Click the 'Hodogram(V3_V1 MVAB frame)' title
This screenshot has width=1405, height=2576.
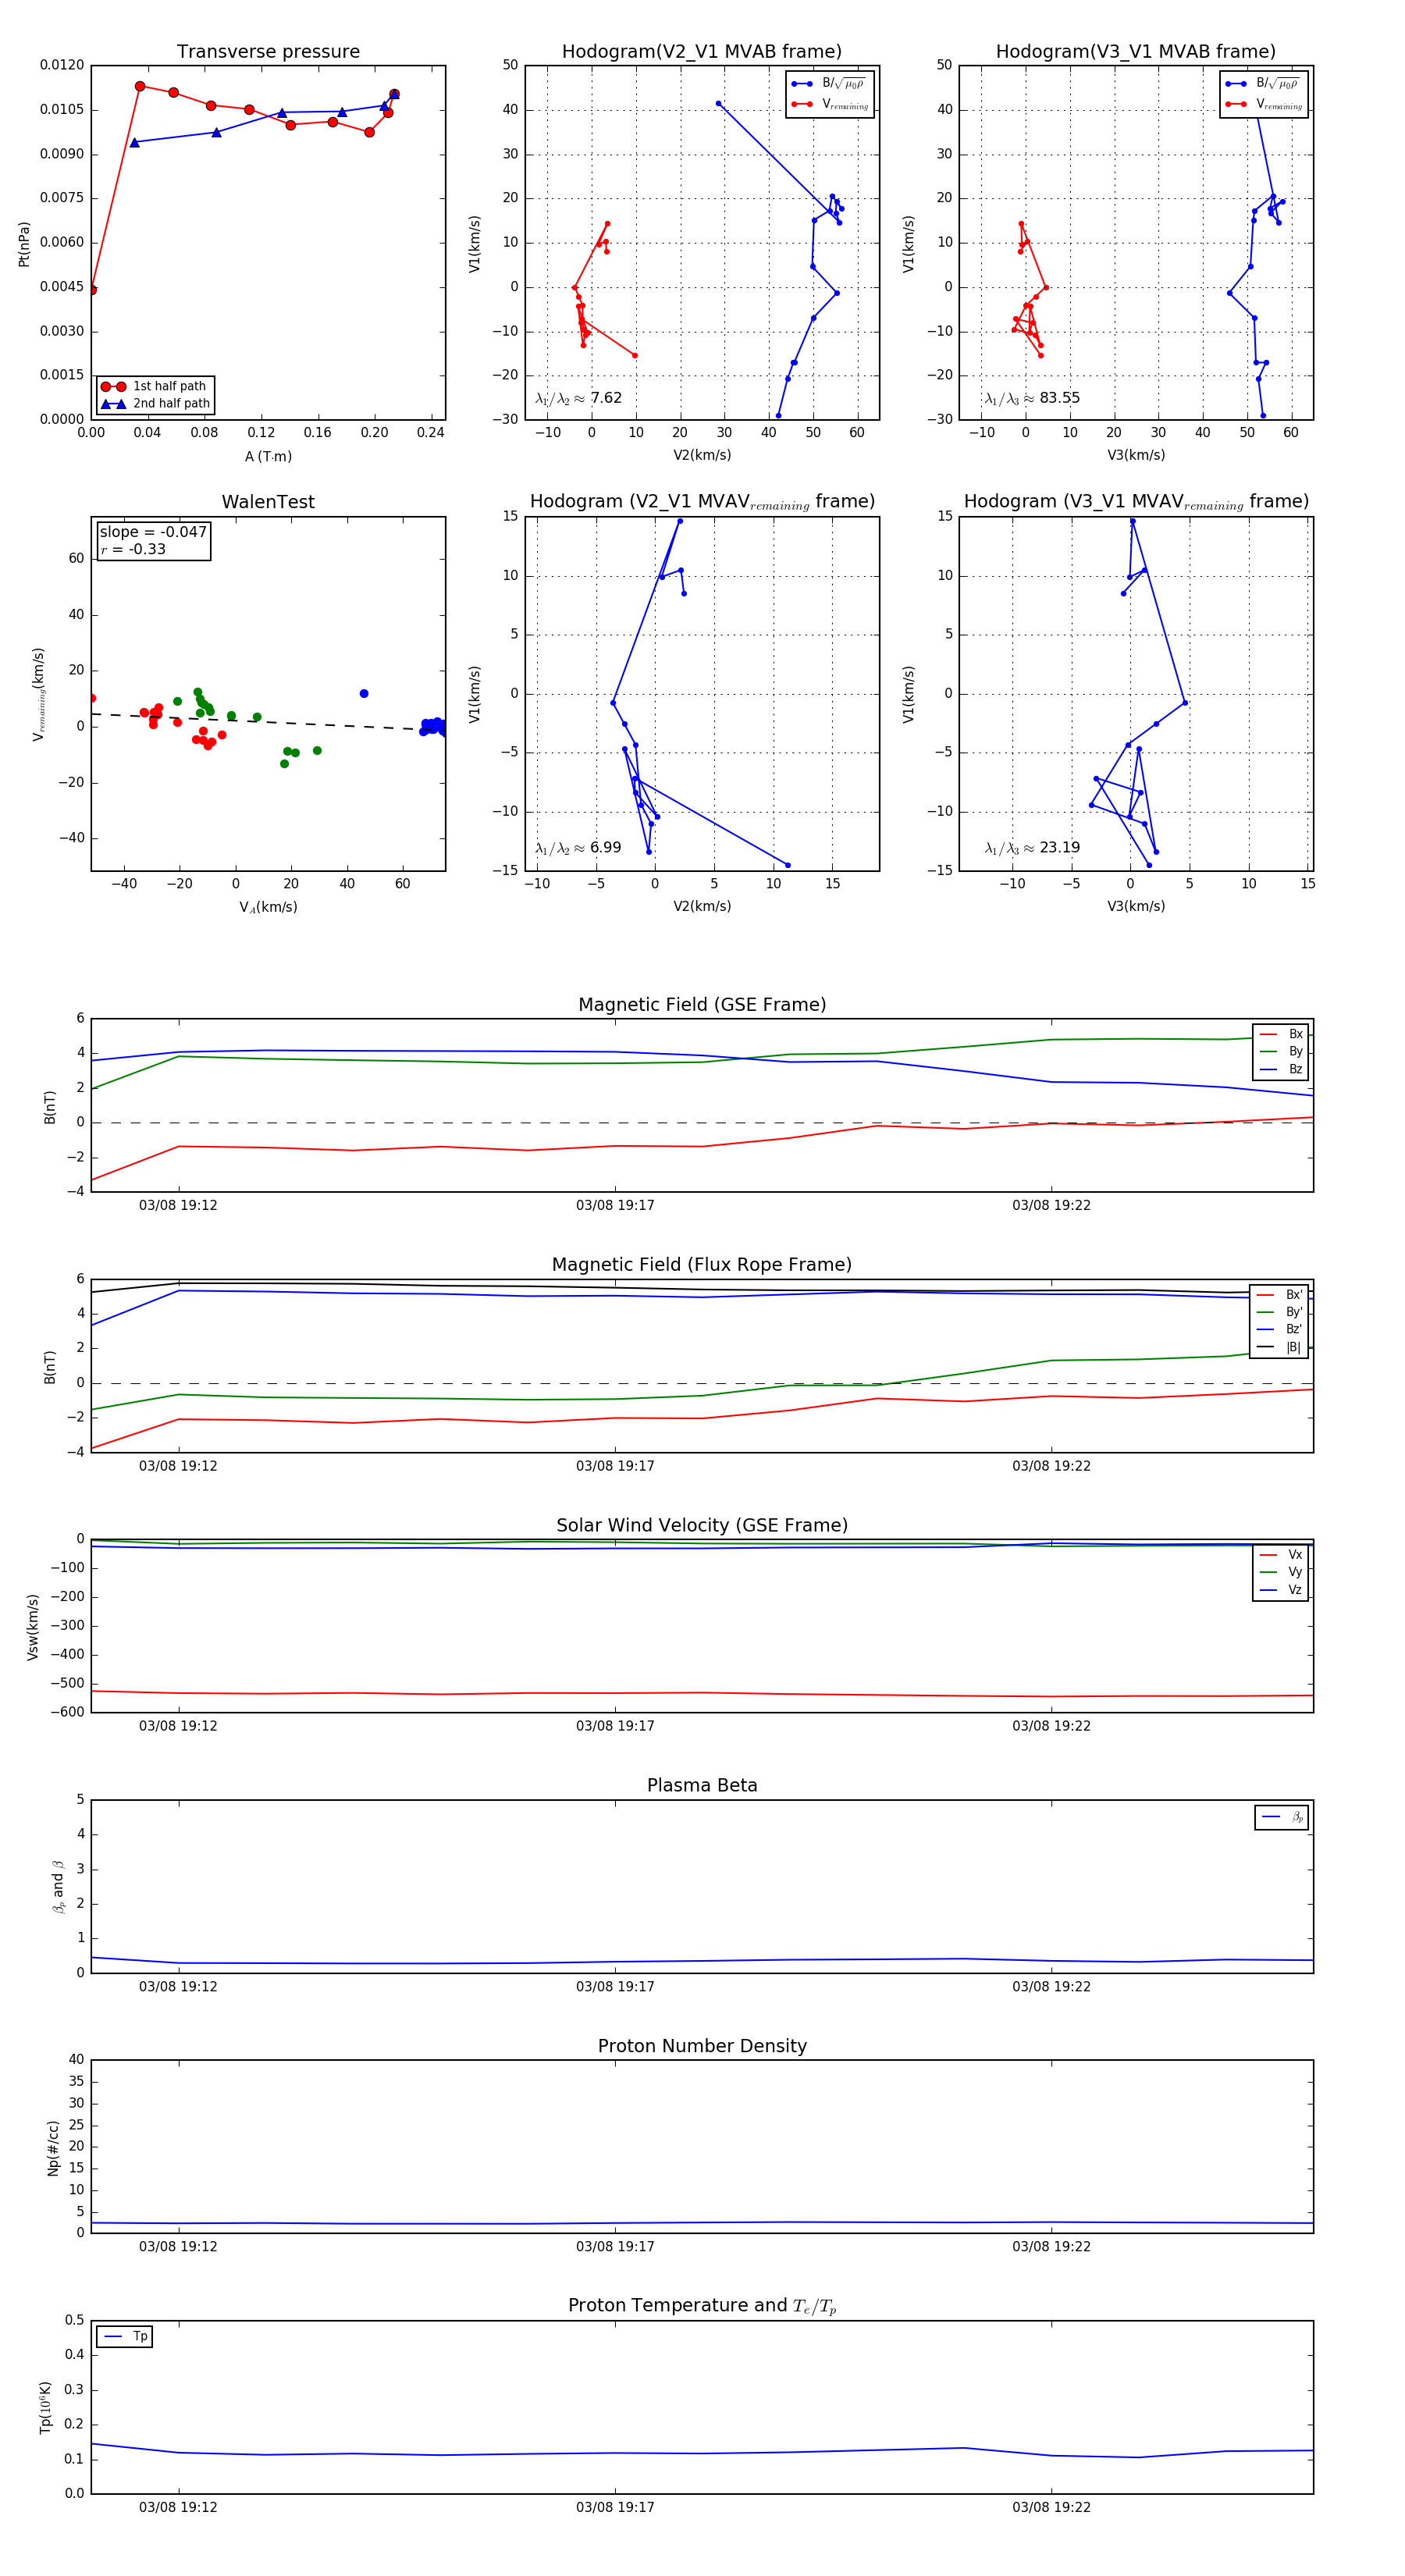pos(1135,52)
